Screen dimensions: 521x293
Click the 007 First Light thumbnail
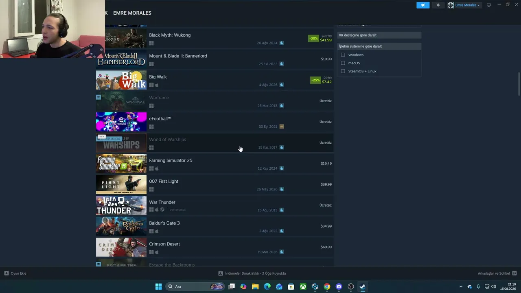pyautogui.click(x=121, y=185)
